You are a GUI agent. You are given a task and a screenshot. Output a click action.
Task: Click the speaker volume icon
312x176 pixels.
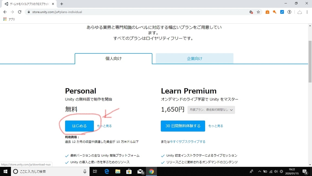point(276,171)
